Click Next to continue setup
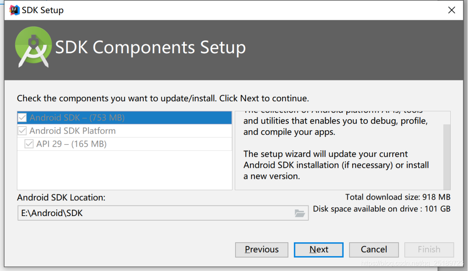Screen dimensions: 468x271 pos(318,249)
